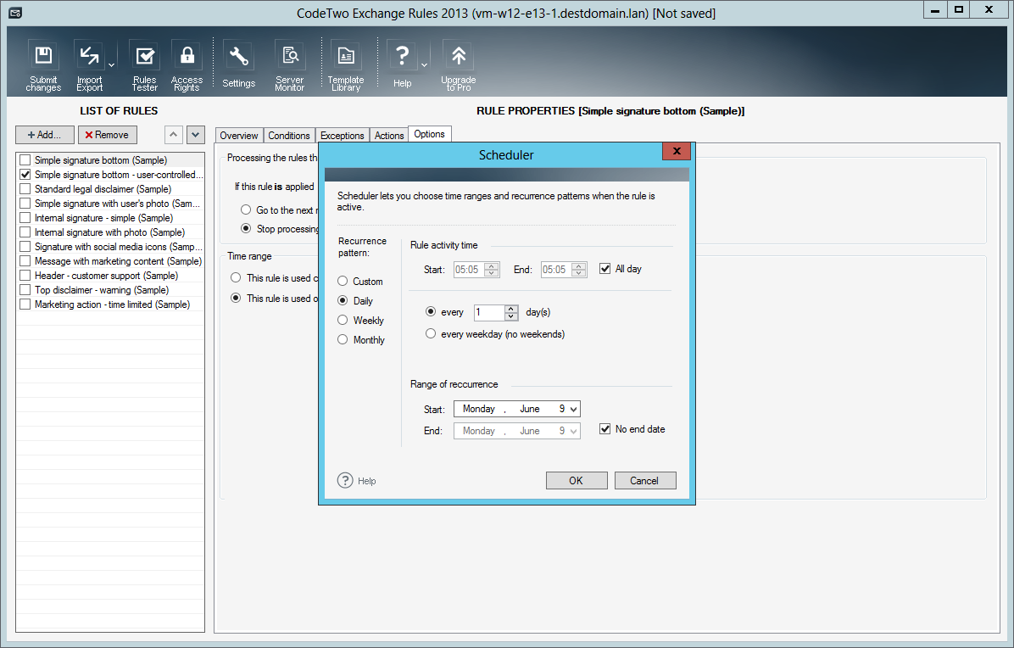Select every weekday (no weekends) option
Viewport: 1014px width, 648px height.
(x=431, y=333)
